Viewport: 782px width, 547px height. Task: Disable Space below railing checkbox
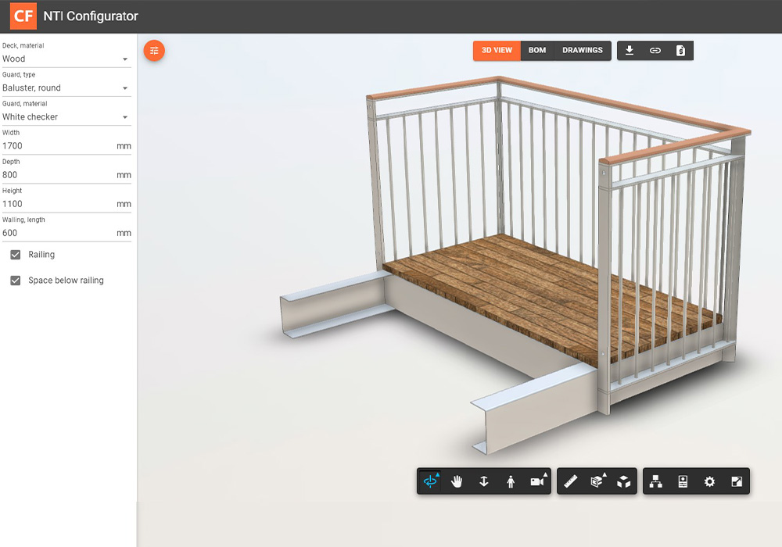point(16,281)
